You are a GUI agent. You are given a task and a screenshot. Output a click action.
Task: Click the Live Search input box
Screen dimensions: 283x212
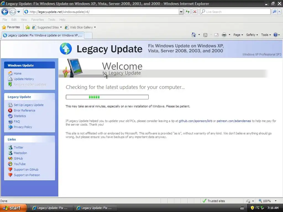(x=235, y=12)
